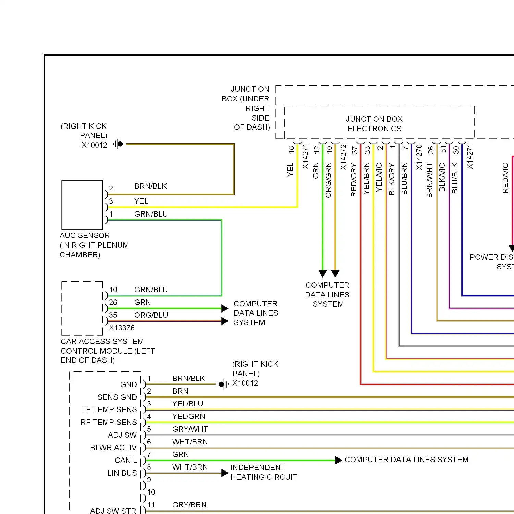Click the X14270 connector label
Screen dimensions: 514x514
click(x=419, y=157)
